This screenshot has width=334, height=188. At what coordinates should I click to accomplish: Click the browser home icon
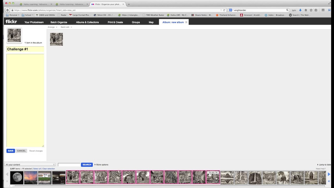tap(306, 10)
